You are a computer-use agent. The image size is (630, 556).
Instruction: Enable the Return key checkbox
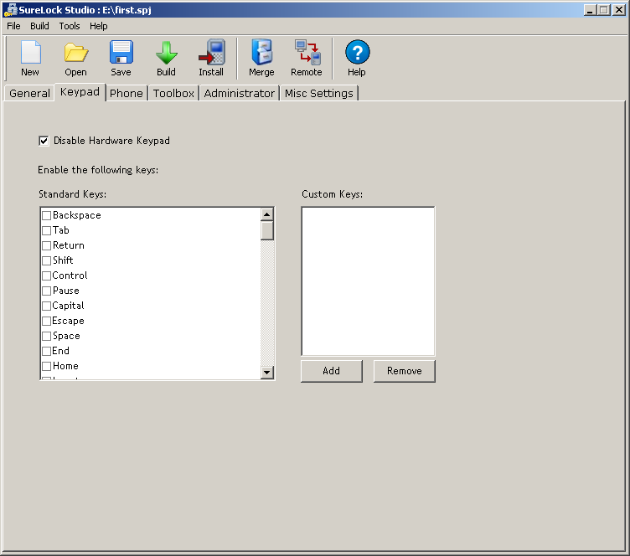(47, 245)
